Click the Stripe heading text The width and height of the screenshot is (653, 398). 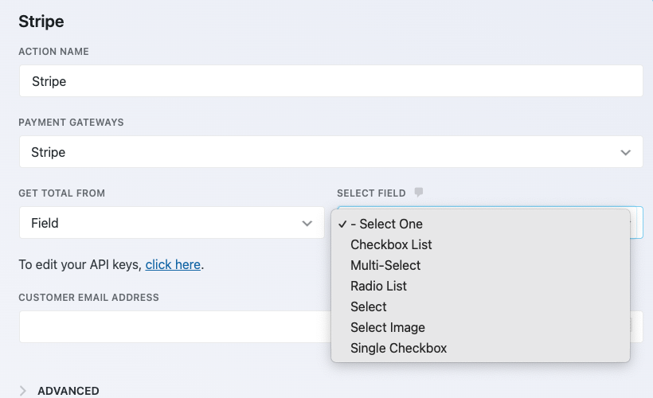point(41,21)
